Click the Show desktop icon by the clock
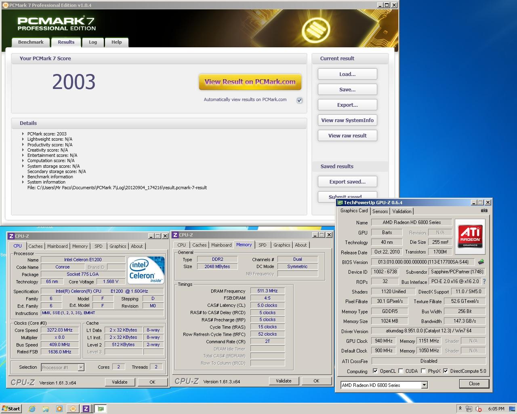This screenshot has width=517, height=414. 513,409
